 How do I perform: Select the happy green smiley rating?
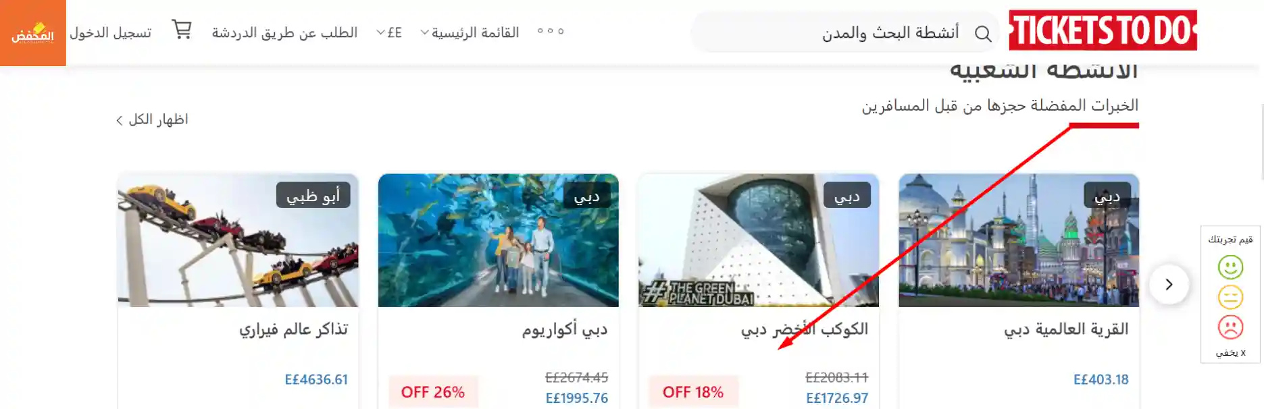pyautogui.click(x=1230, y=267)
